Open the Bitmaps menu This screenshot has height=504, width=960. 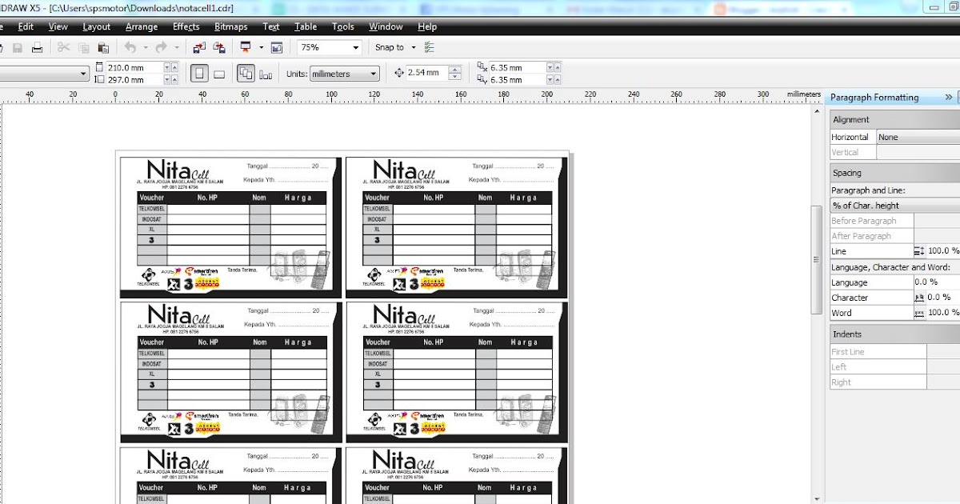click(230, 26)
